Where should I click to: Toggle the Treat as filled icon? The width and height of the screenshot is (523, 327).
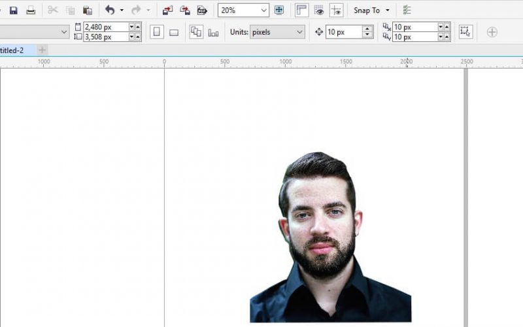point(465,31)
